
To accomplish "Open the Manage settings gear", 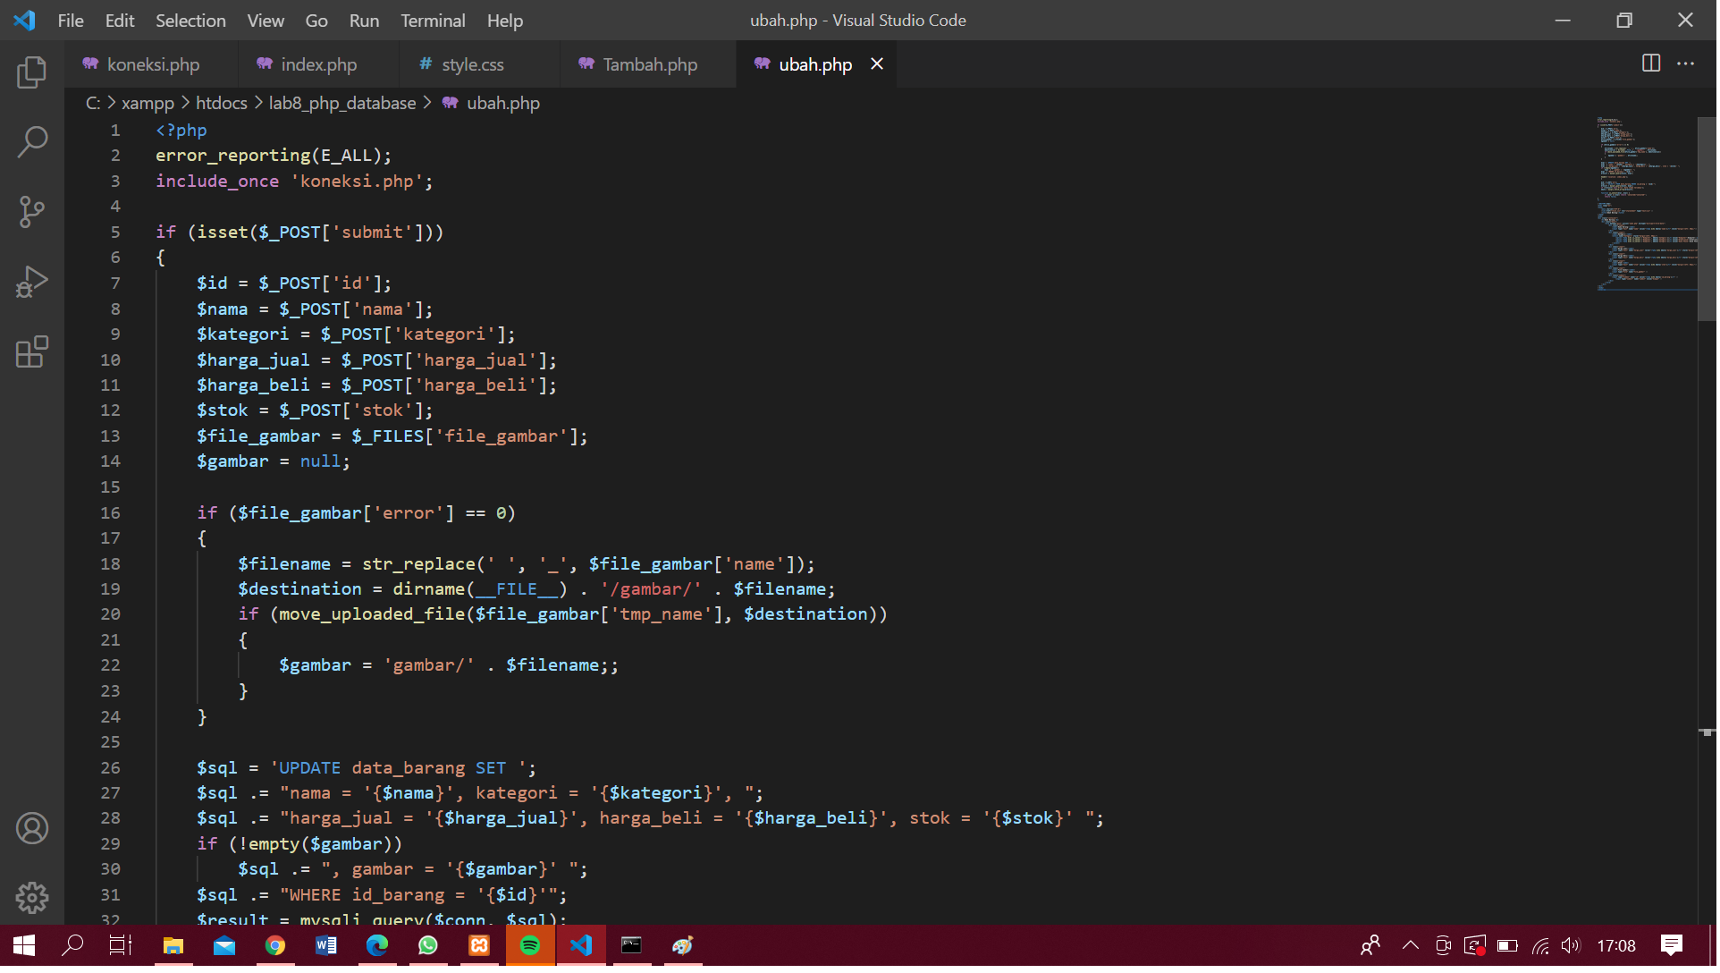I will 32,898.
